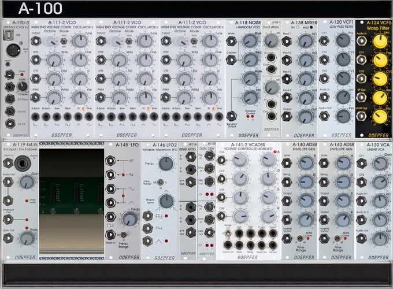Click the triangle output jack on A-146 LFO2
The height and width of the screenshot is (289, 393).
click(147, 241)
